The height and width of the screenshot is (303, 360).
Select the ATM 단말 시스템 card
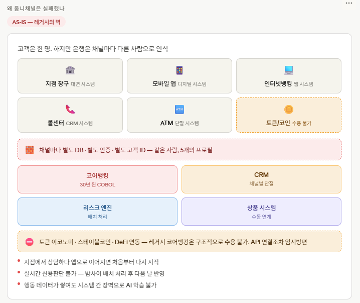tap(179, 115)
